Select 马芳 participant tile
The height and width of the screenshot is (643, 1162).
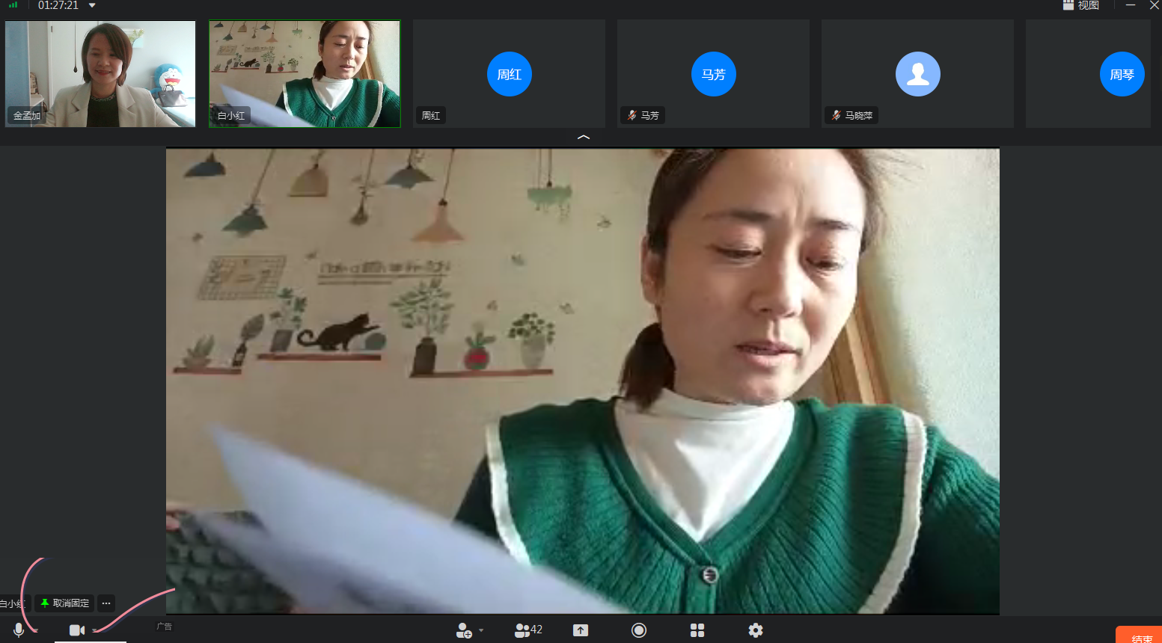pyautogui.click(x=713, y=74)
